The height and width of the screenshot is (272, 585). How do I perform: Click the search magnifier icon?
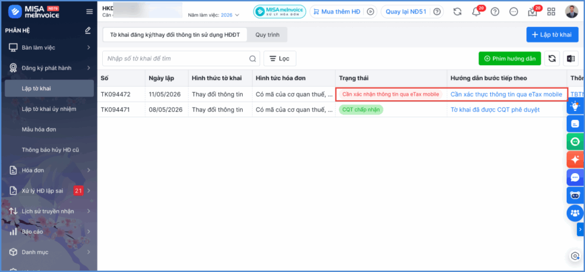[x=253, y=59]
